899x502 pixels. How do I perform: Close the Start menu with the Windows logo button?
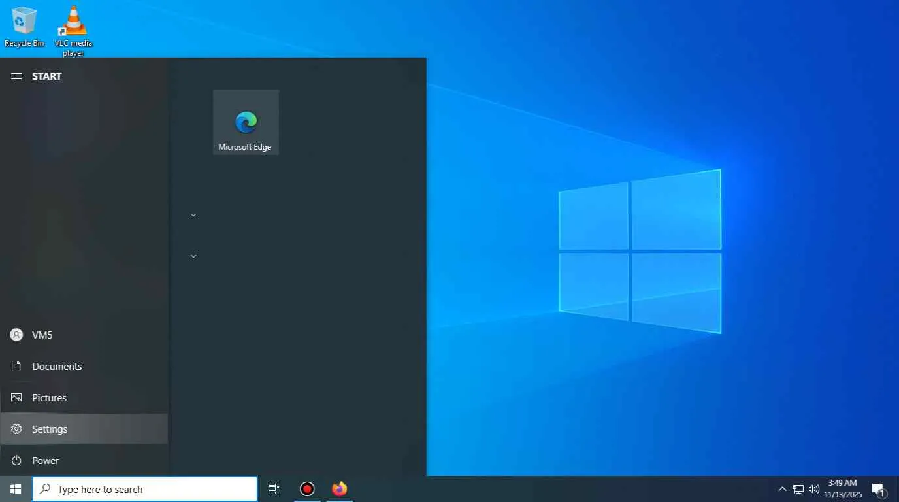(16, 489)
